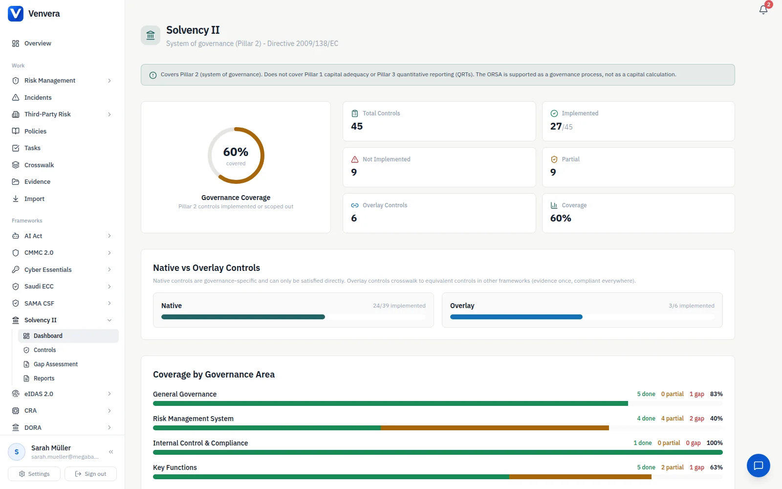
Task: Click the Coverage 60% card
Action: (638, 213)
